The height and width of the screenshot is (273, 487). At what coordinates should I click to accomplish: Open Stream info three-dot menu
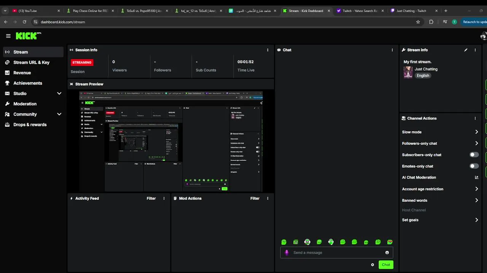click(475, 50)
